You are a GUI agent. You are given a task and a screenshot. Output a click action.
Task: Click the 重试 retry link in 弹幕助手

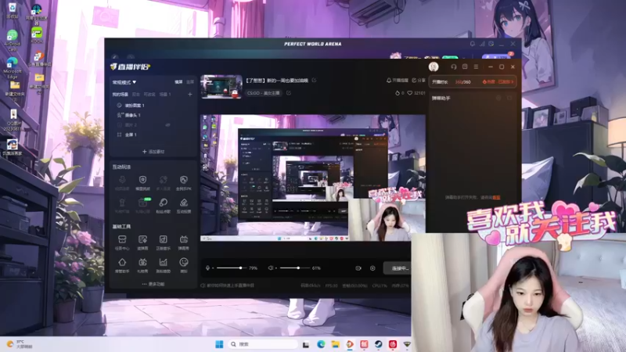click(x=496, y=198)
